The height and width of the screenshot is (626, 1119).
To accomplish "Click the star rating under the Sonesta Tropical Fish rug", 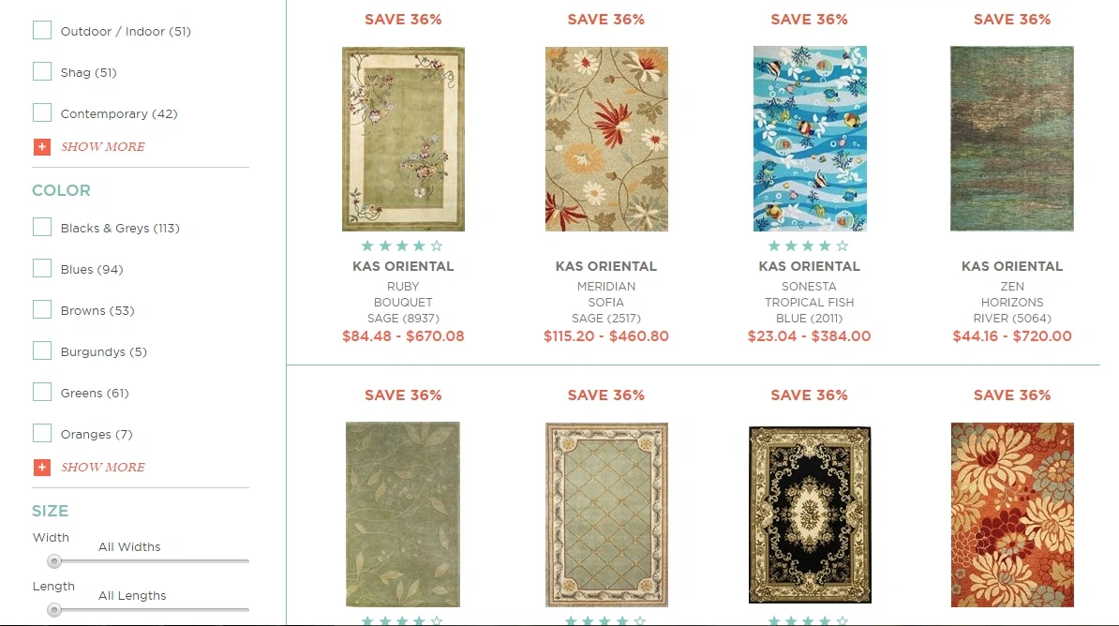I will tap(809, 246).
